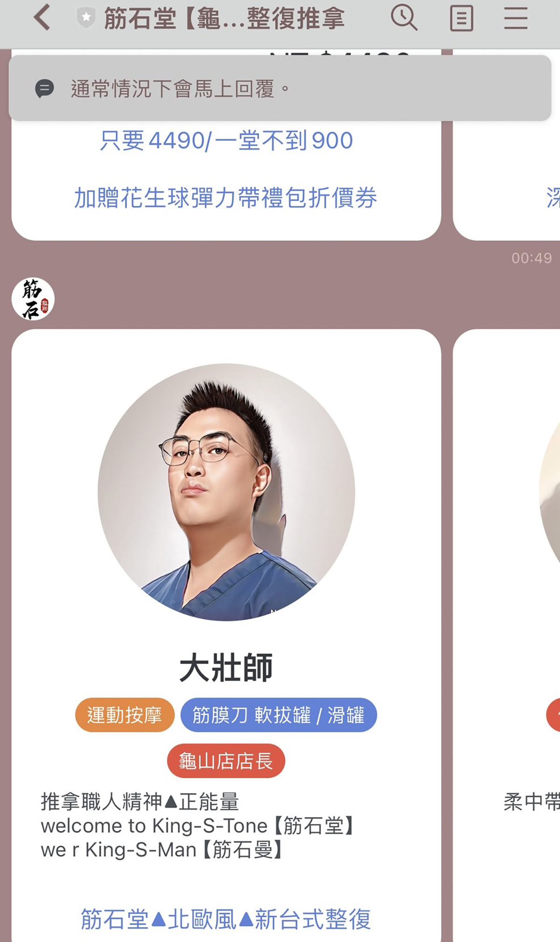Open the hamburger menu icon
Image resolution: width=560 pixels, height=942 pixels.
point(516,19)
